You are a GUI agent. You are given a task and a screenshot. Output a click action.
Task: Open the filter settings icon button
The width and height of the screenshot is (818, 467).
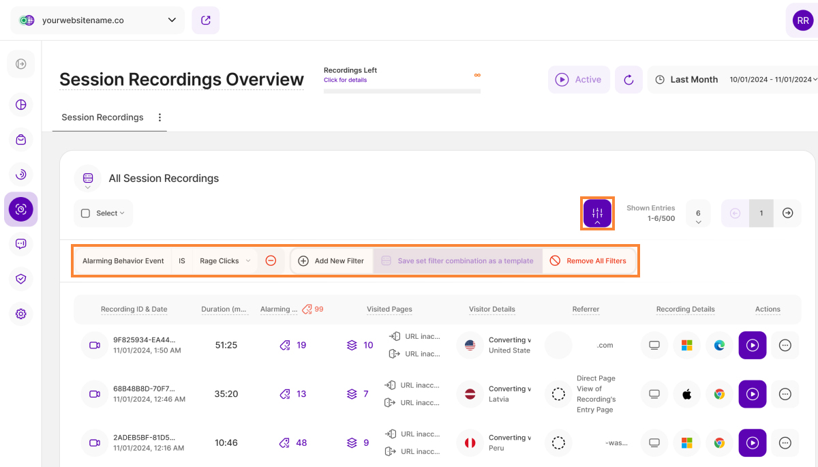click(597, 213)
